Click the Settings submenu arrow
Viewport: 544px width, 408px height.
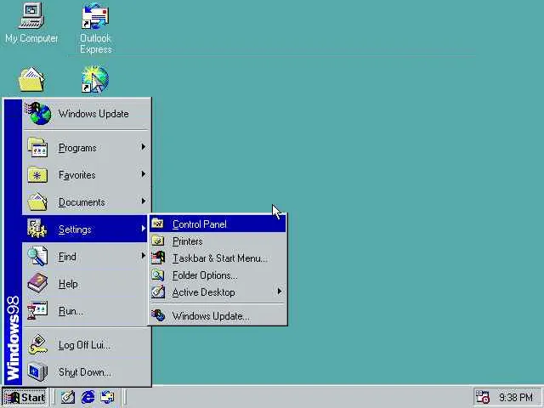(144, 229)
